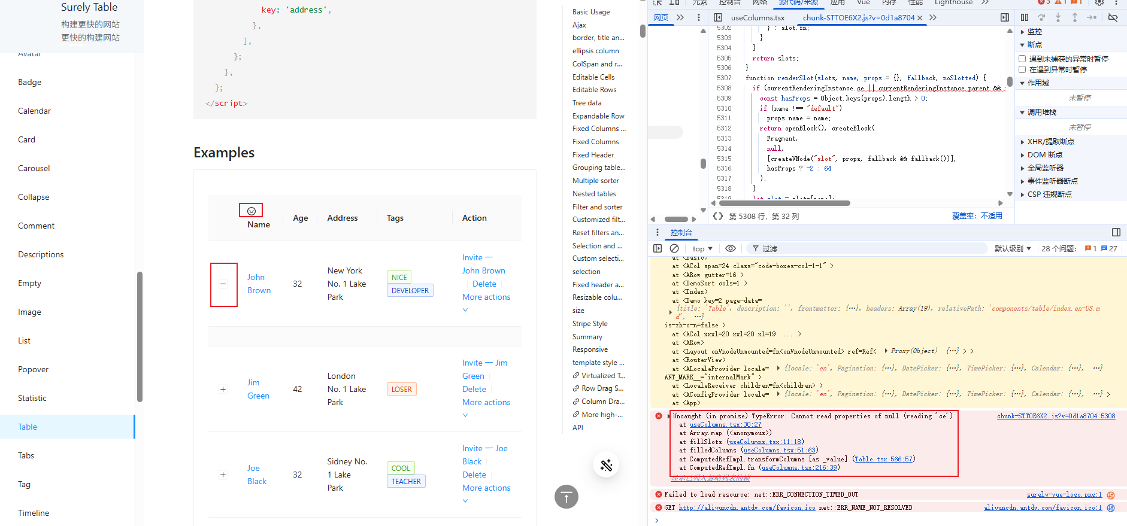Open the 默认级别 log level dropdown
Image resolution: width=1127 pixels, height=526 pixels.
pyautogui.click(x=1013, y=248)
